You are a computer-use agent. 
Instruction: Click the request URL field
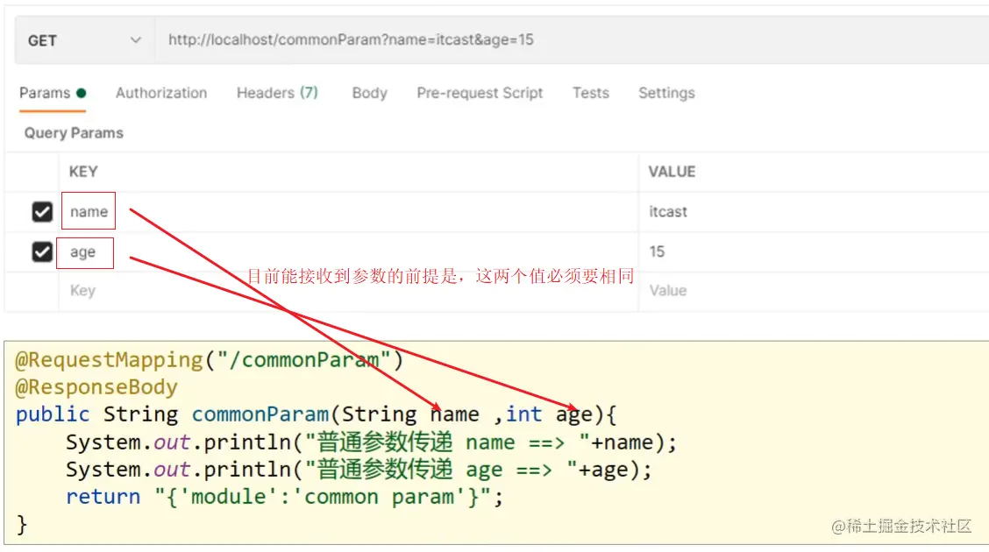coord(572,40)
